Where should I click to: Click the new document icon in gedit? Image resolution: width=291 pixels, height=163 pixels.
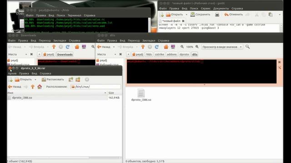[161, 14]
